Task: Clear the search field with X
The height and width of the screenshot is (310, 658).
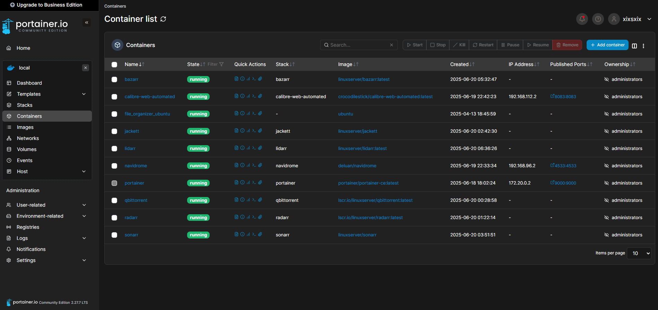Action: [392, 45]
